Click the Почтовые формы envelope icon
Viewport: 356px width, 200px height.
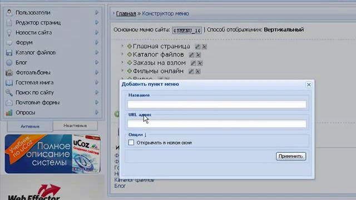click(x=9, y=102)
